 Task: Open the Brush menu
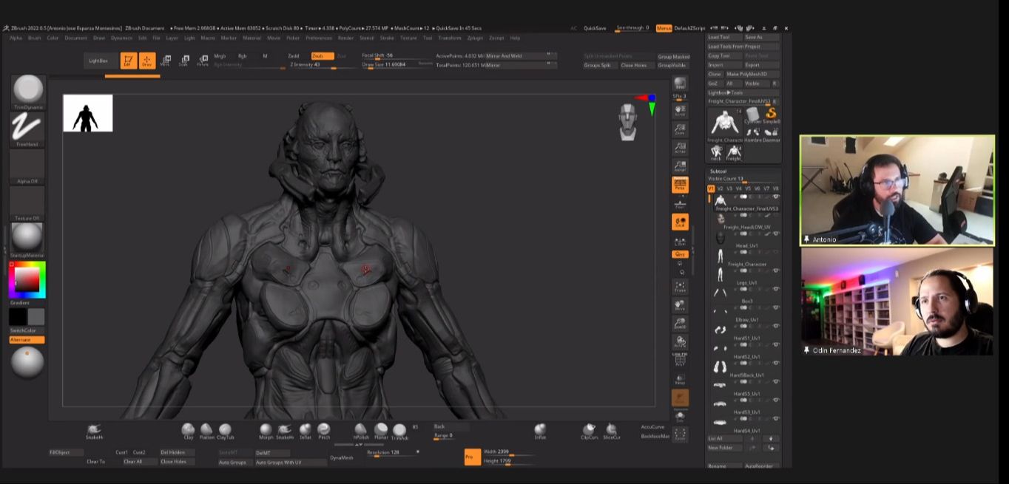[34, 38]
